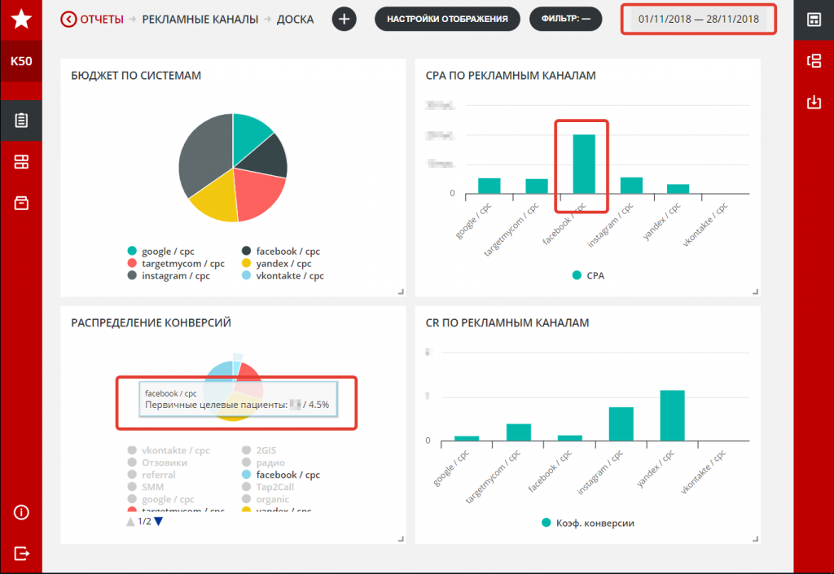Go to previous conversions legend page arrow
The width and height of the screenshot is (834, 574).
130,521
